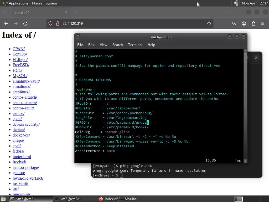
Task: Reload the page in Firefox
Action: pyautogui.click(x=25, y=23)
